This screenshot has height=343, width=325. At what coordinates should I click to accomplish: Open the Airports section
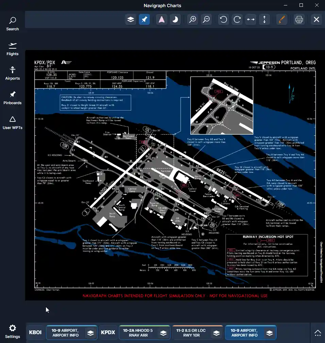(x=13, y=73)
